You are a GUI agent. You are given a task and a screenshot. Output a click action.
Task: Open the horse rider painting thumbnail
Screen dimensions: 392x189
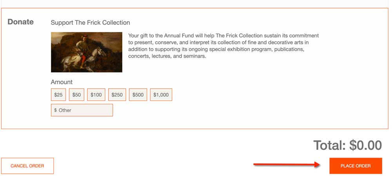87,52
